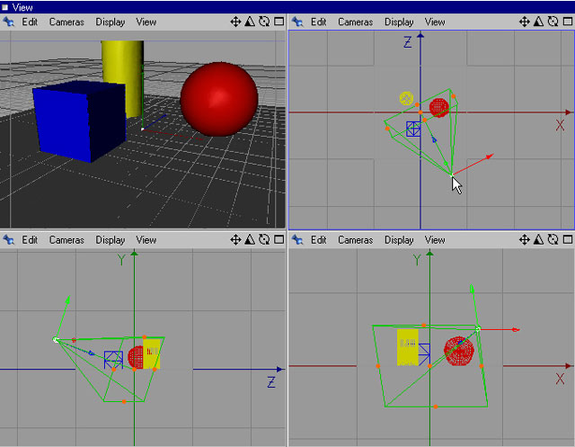Image resolution: width=575 pixels, height=447 pixels.
Task: Click zoom camera icon in front XY viewport
Action: pyautogui.click(x=538, y=239)
